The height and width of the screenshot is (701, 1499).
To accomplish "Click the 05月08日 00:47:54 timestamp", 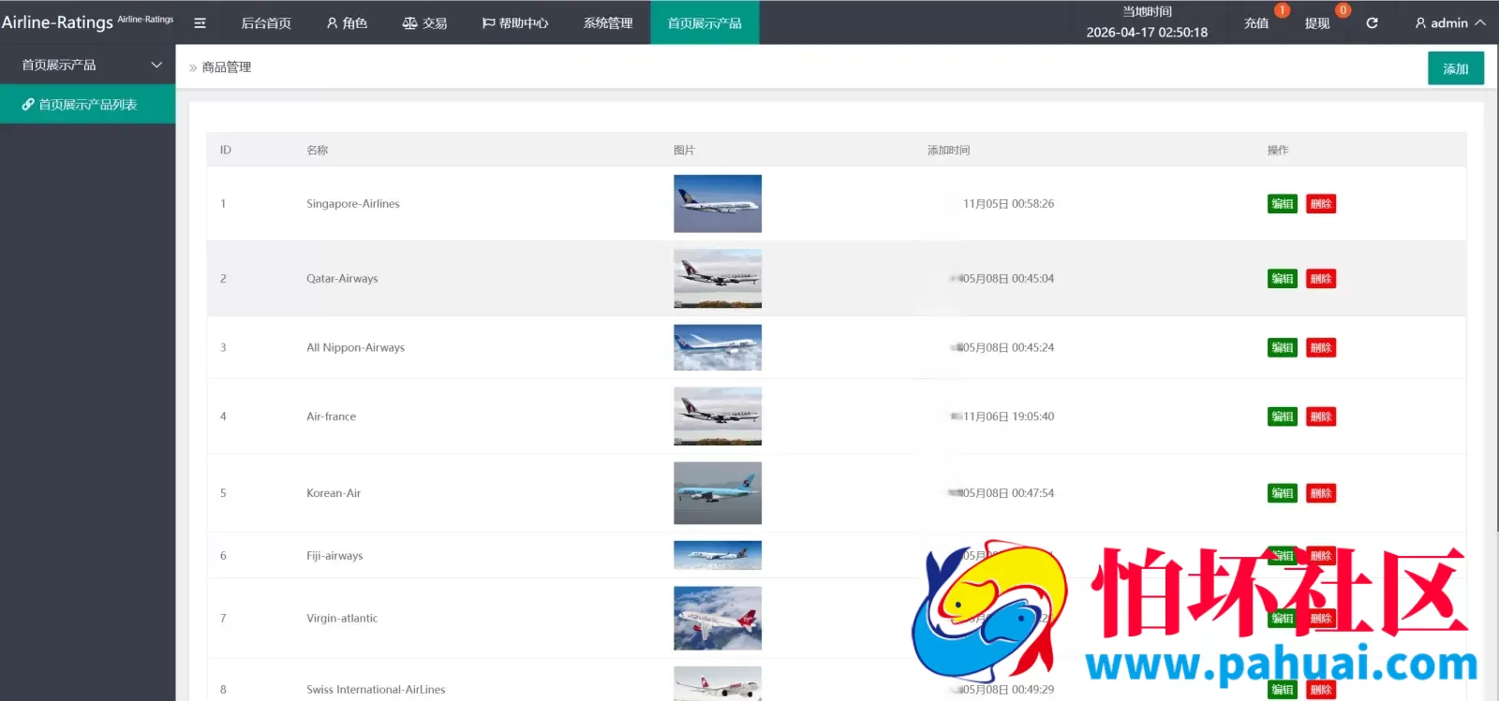I will click(x=1007, y=494).
